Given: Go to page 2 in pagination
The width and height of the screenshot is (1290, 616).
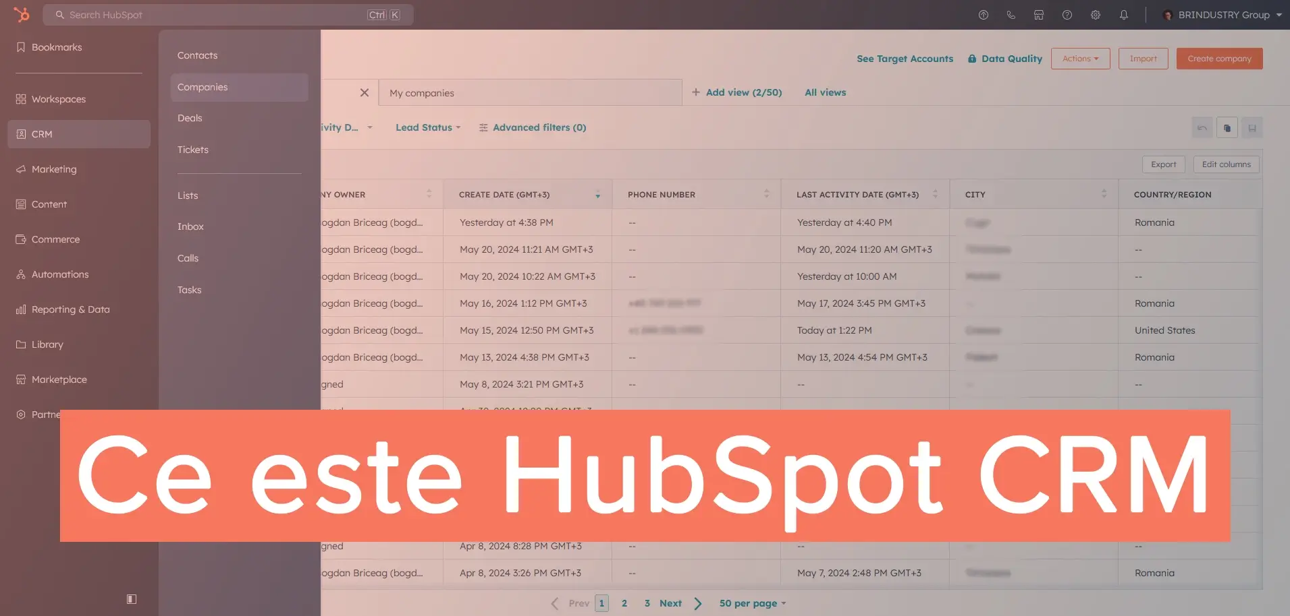Looking at the screenshot, I should [x=624, y=603].
